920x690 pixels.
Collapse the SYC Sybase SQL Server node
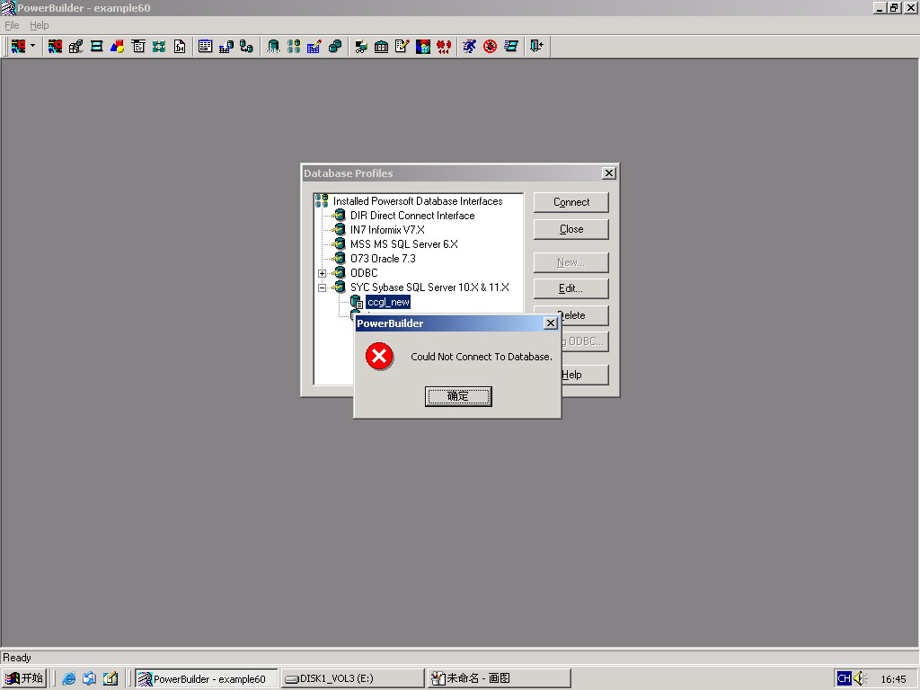pyautogui.click(x=322, y=288)
